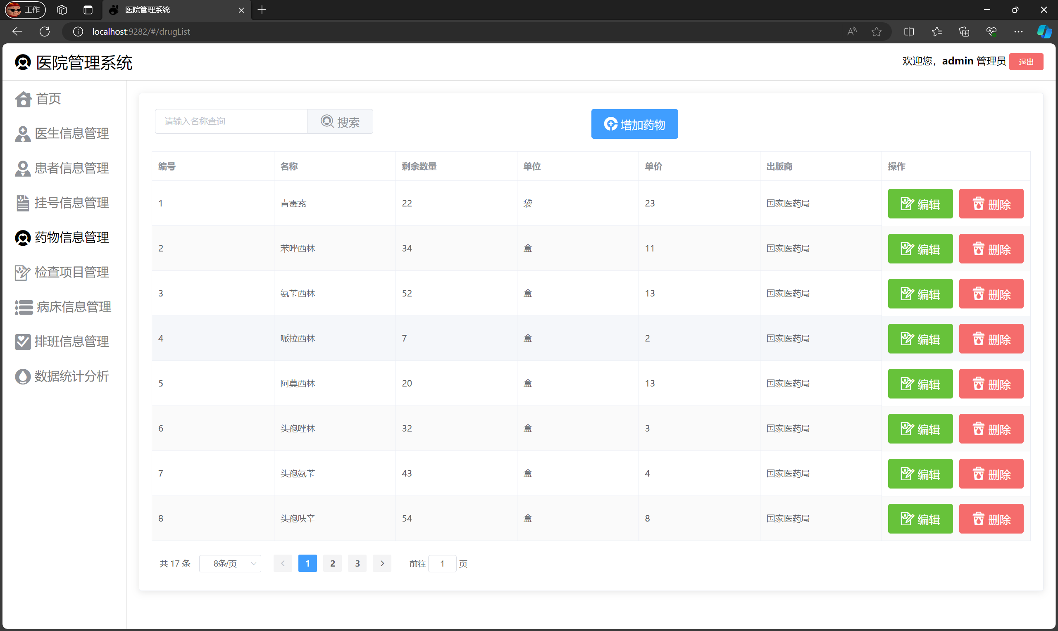The height and width of the screenshot is (631, 1058).
Task: Click the patient icon for 患者信息管理
Action: 23,169
